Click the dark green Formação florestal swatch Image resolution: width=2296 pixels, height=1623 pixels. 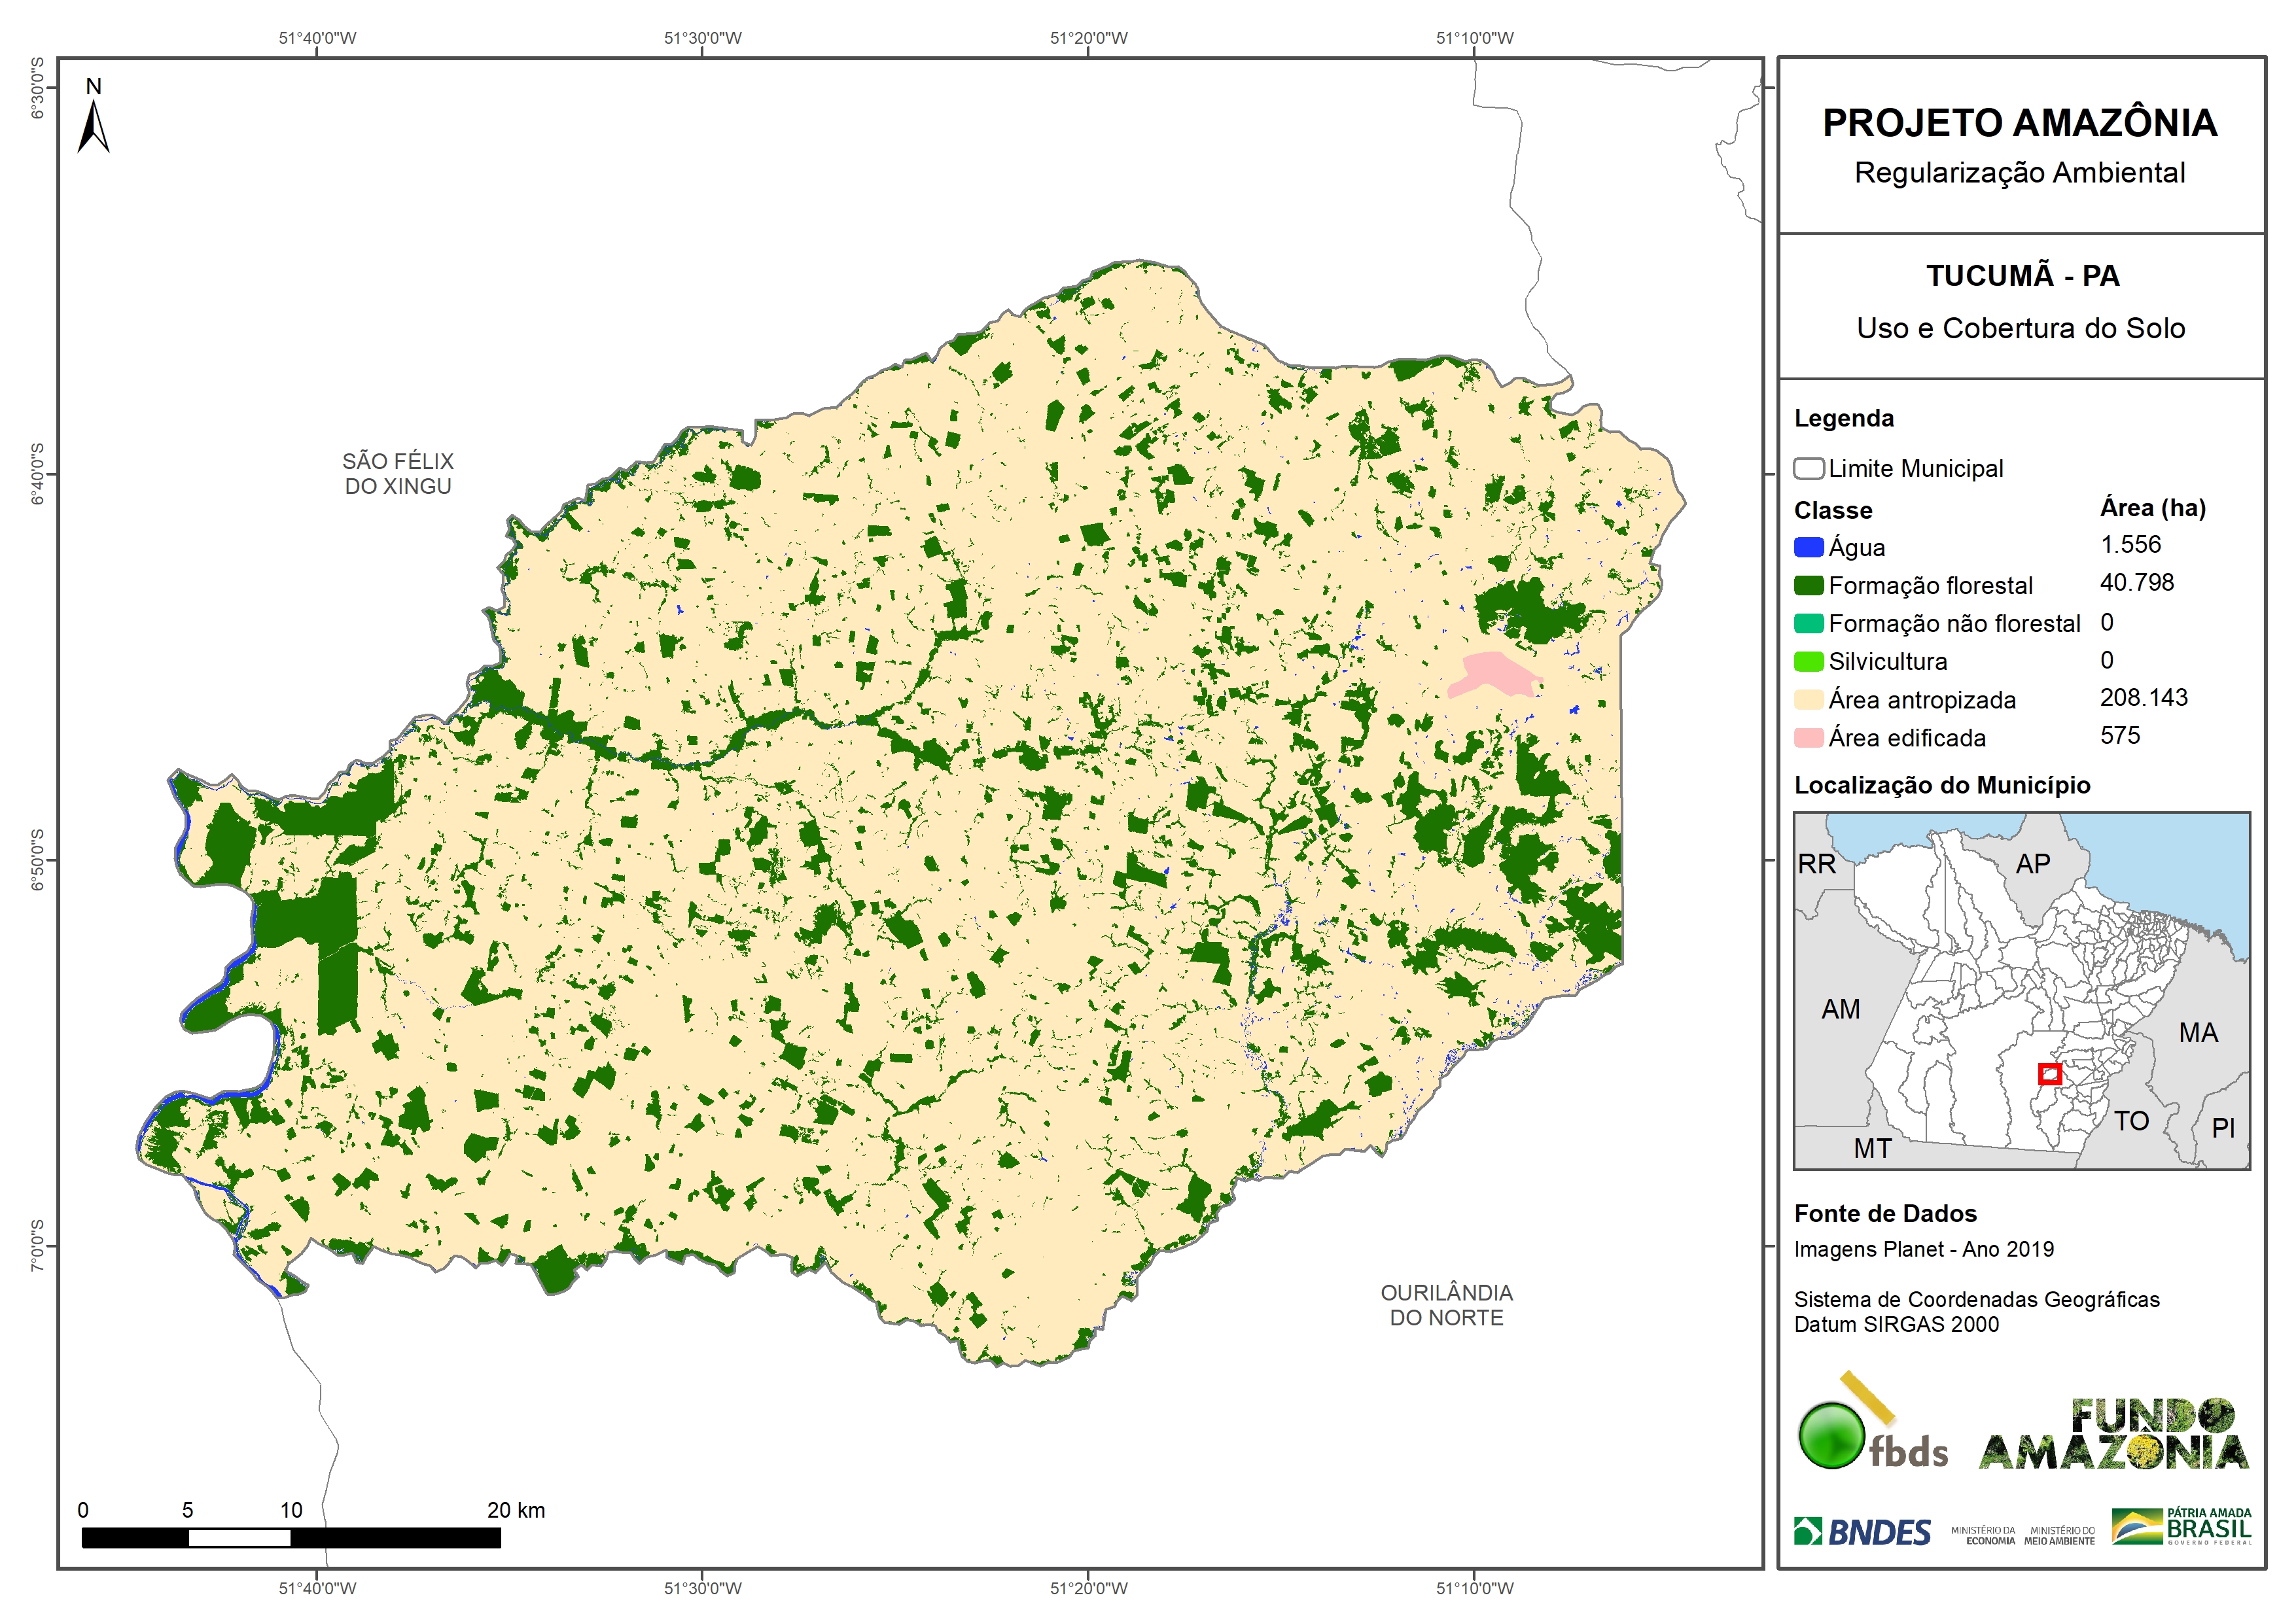1808,585
